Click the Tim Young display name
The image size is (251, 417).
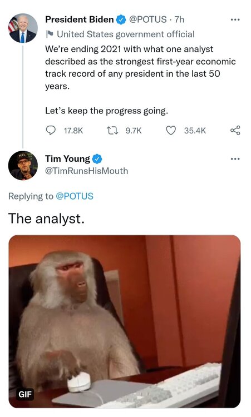click(x=67, y=159)
